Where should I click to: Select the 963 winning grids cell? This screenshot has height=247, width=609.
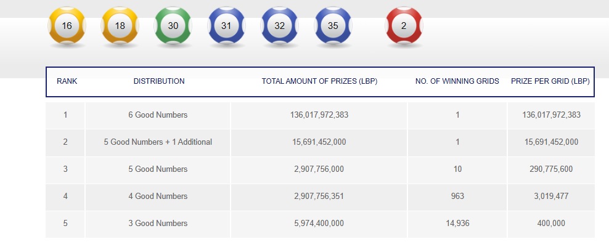tap(457, 196)
